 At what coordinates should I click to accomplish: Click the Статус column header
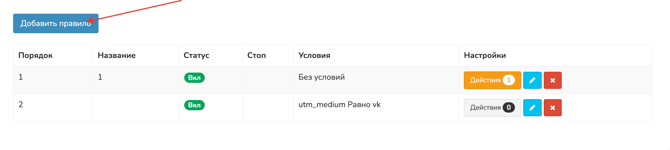[x=196, y=55]
